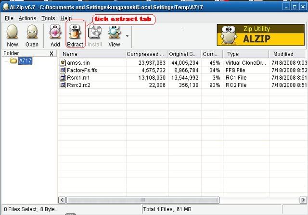Sort by Original Size column header
Viewport: 308px width, 215px height.
185,54
